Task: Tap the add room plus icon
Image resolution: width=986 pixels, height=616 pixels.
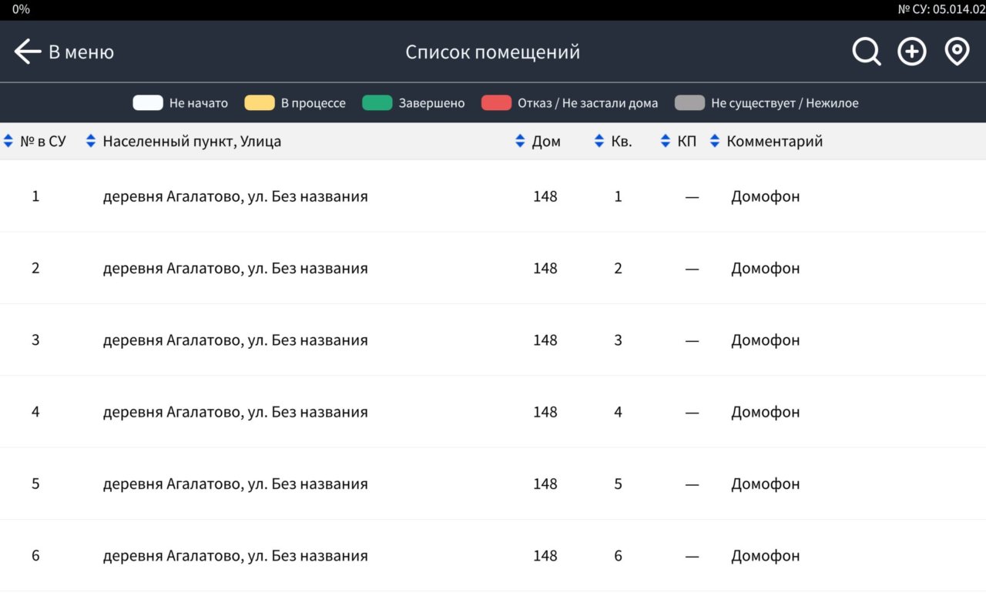Action: click(911, 52)
